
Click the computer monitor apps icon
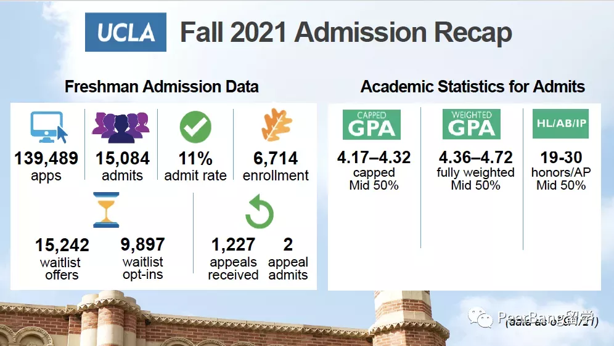pos(49,127)
